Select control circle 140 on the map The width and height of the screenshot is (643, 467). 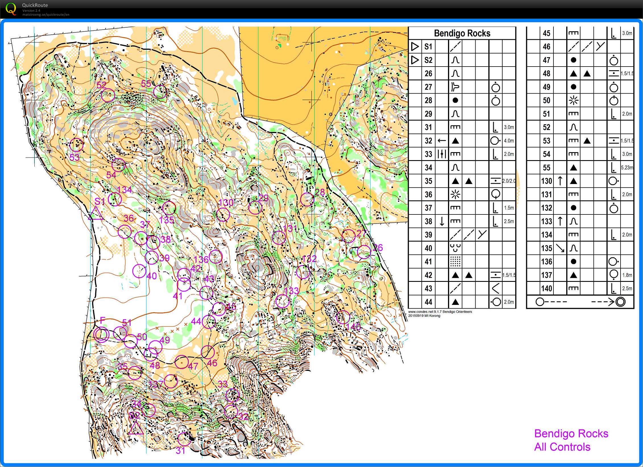click(x=343, y=317)
